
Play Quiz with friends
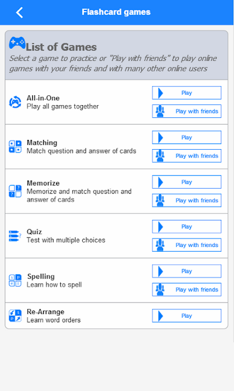point(186,245)
